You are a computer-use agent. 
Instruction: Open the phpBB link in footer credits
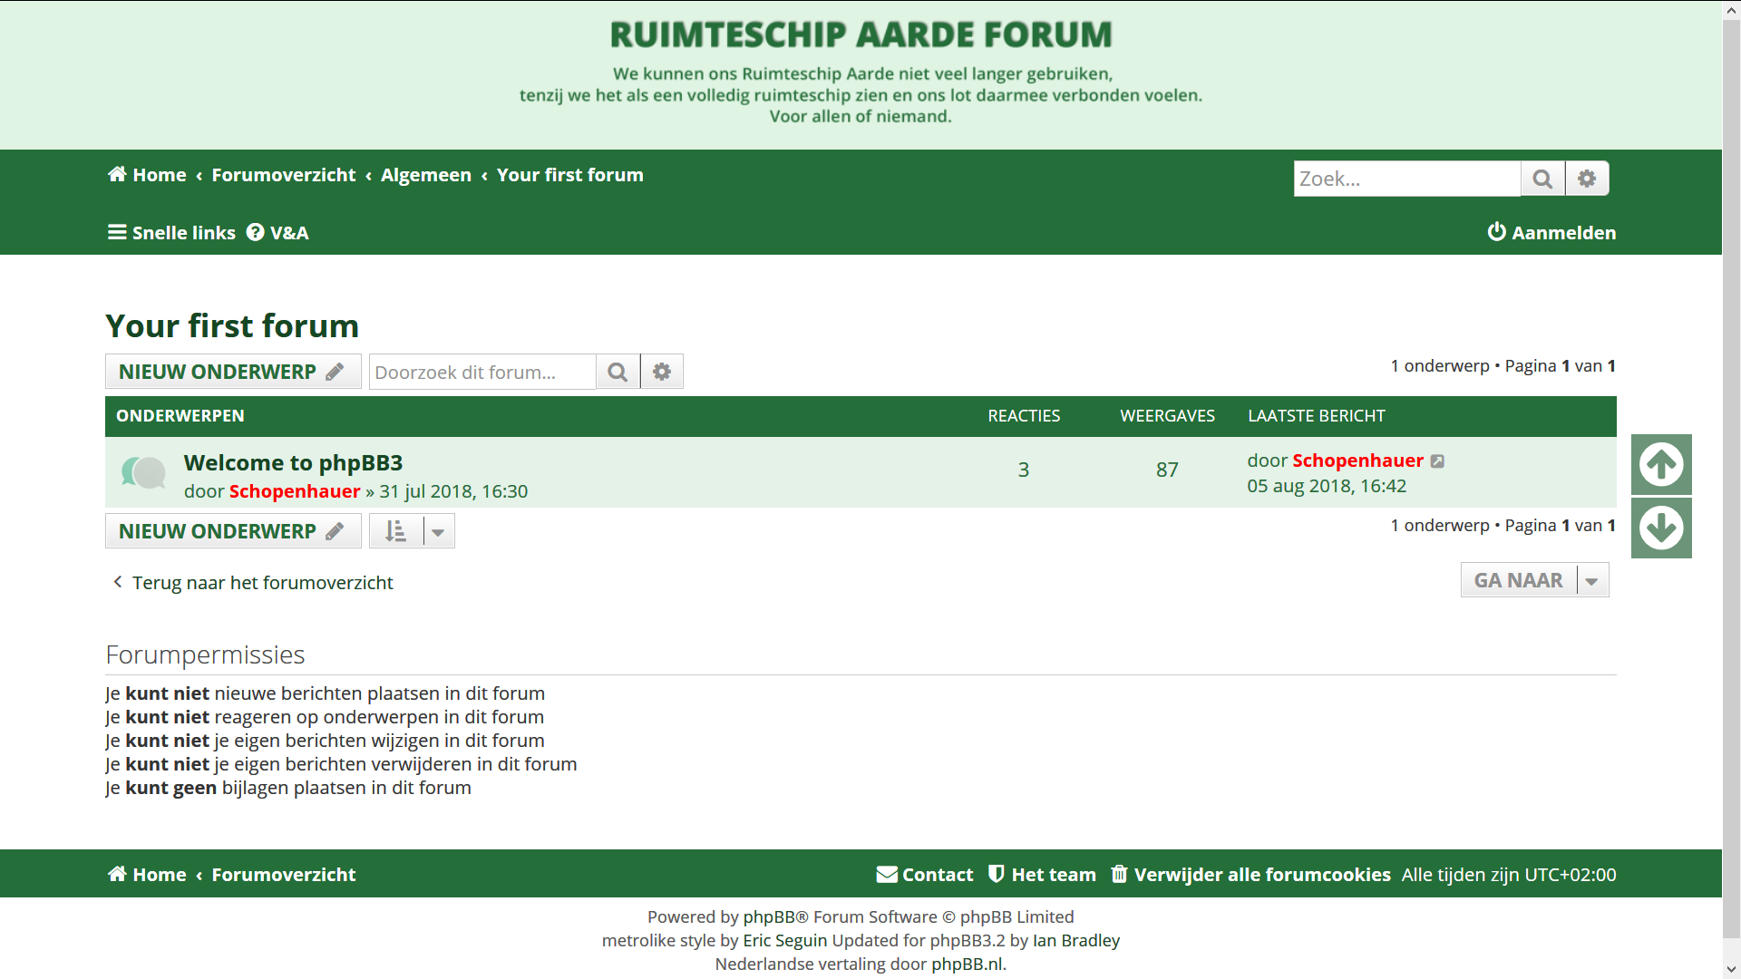click(x=769, y=916)
